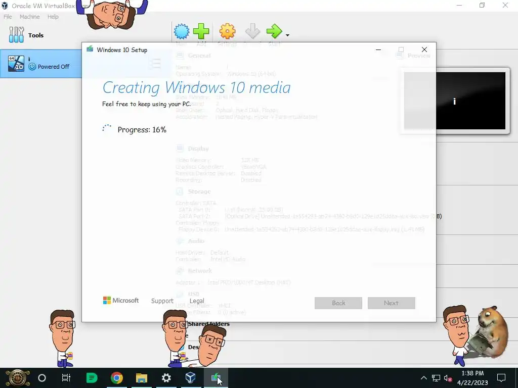
Task: Expand the Start button dropdown arrow
Action: (x=287, y=35)
